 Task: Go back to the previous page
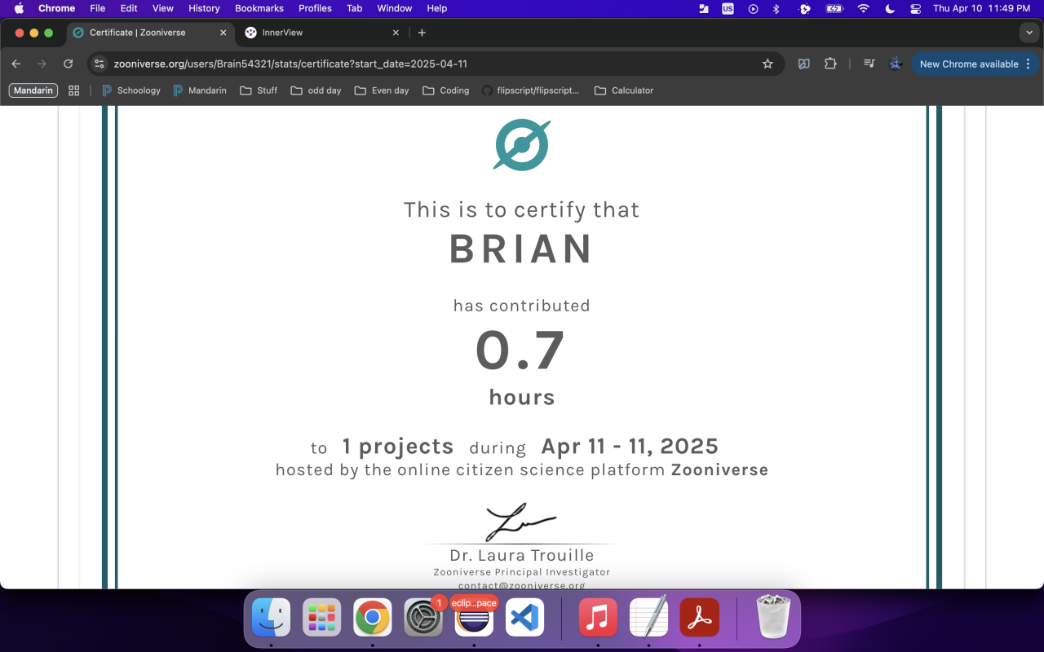16,64
